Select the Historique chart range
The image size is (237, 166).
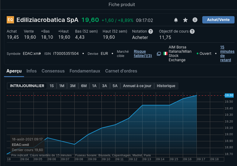pyautogui.click(x=166, y=86)
